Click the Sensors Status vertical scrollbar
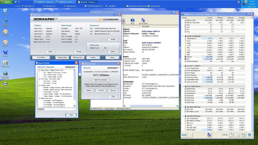Image resolution: width=258 pixels, height=145 pixels. (x=252, y=74)
